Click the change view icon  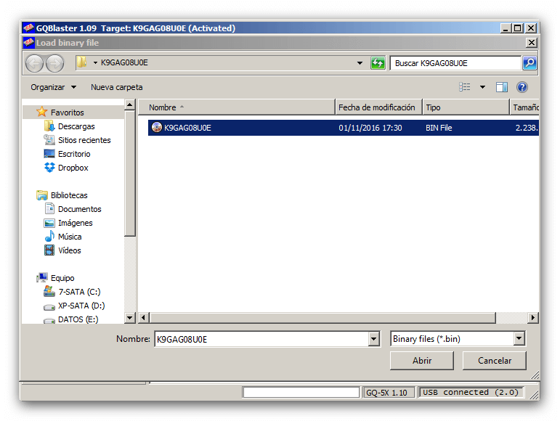pyautogui.click(x=465, y=87)
